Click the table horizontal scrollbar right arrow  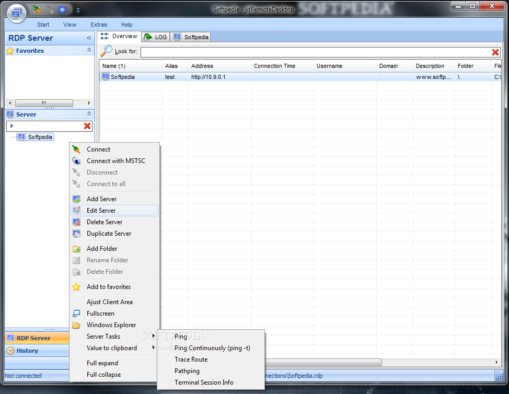[x=496, y=362]
